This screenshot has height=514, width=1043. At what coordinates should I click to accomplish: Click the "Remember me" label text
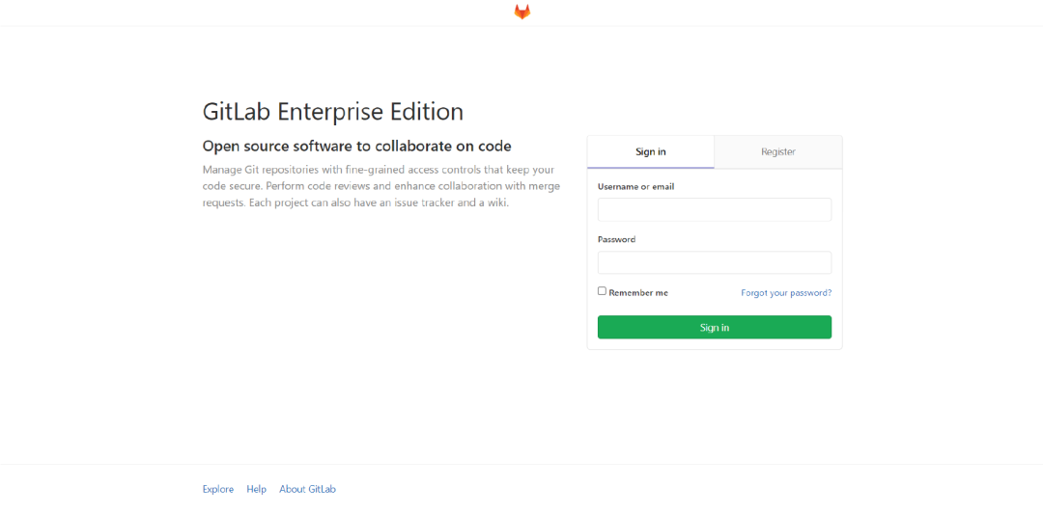click(x=637, y=293)
